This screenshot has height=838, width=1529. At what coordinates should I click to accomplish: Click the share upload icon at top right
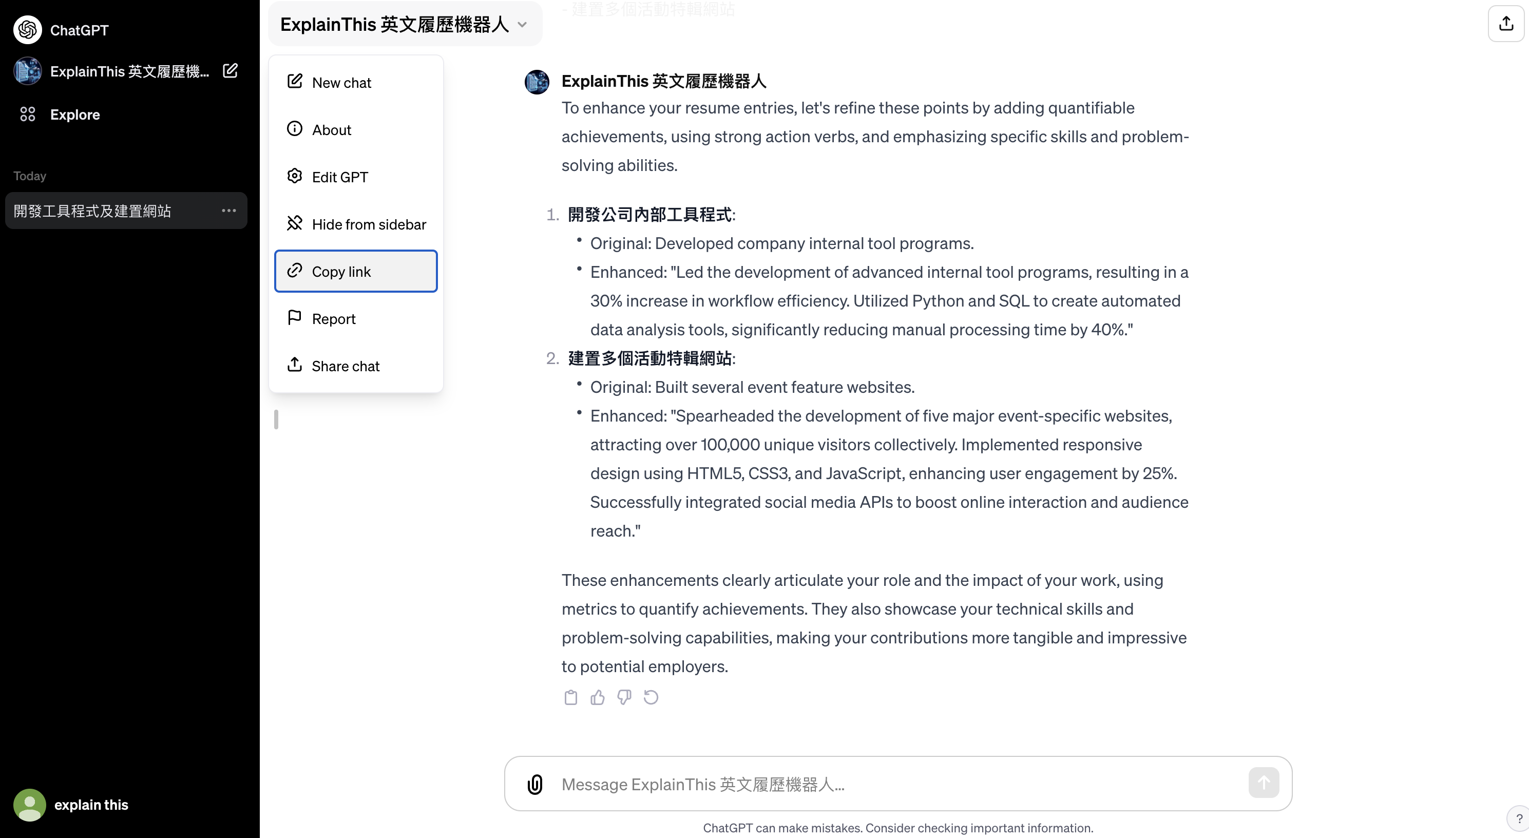click(x=1506, y=24)
